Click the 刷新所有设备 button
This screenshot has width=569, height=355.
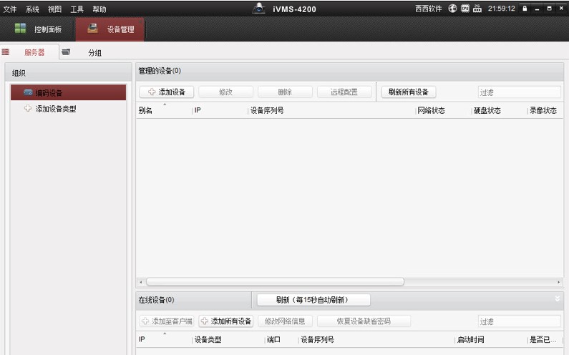click(408, 92)
